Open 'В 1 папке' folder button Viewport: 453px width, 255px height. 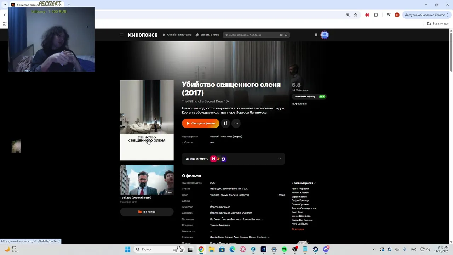(x=147, y=212)
